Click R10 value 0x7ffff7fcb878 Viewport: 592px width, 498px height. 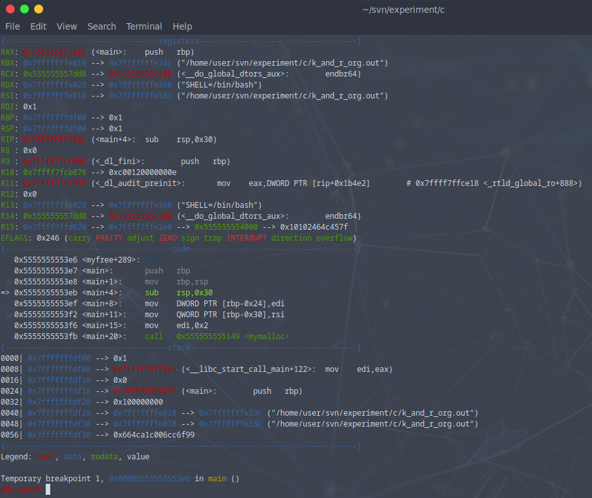pos(55,172)
